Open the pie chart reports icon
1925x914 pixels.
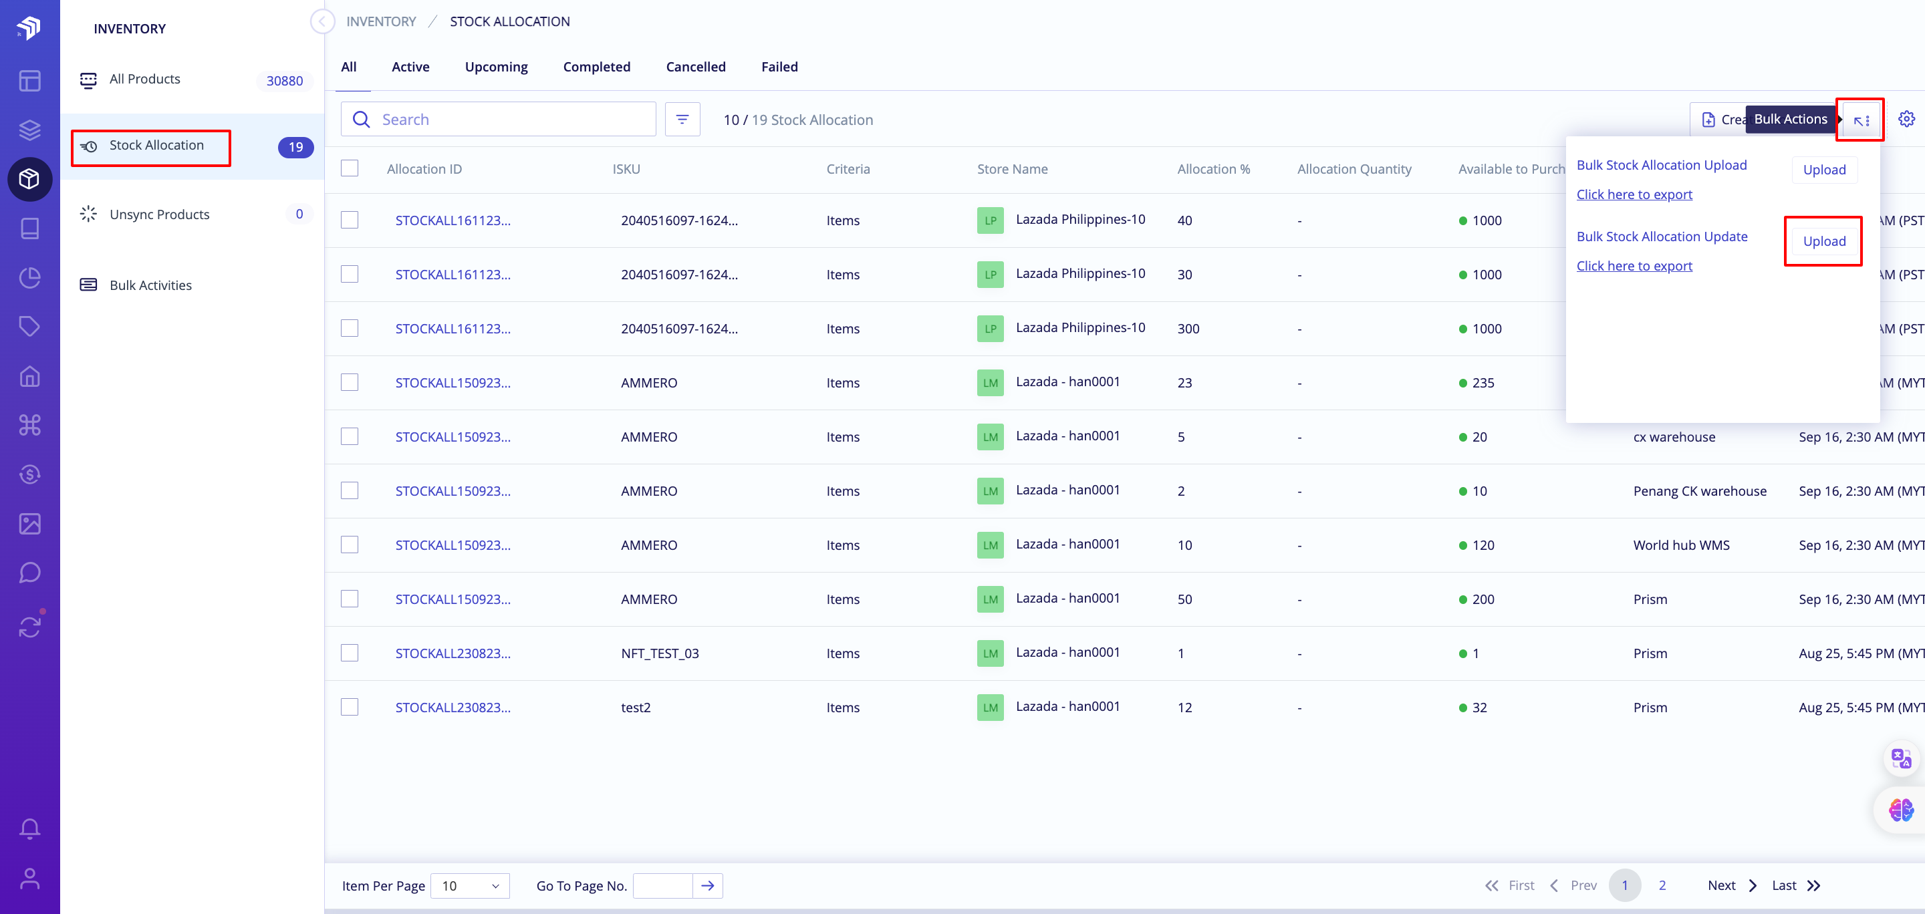click(29, 278)
